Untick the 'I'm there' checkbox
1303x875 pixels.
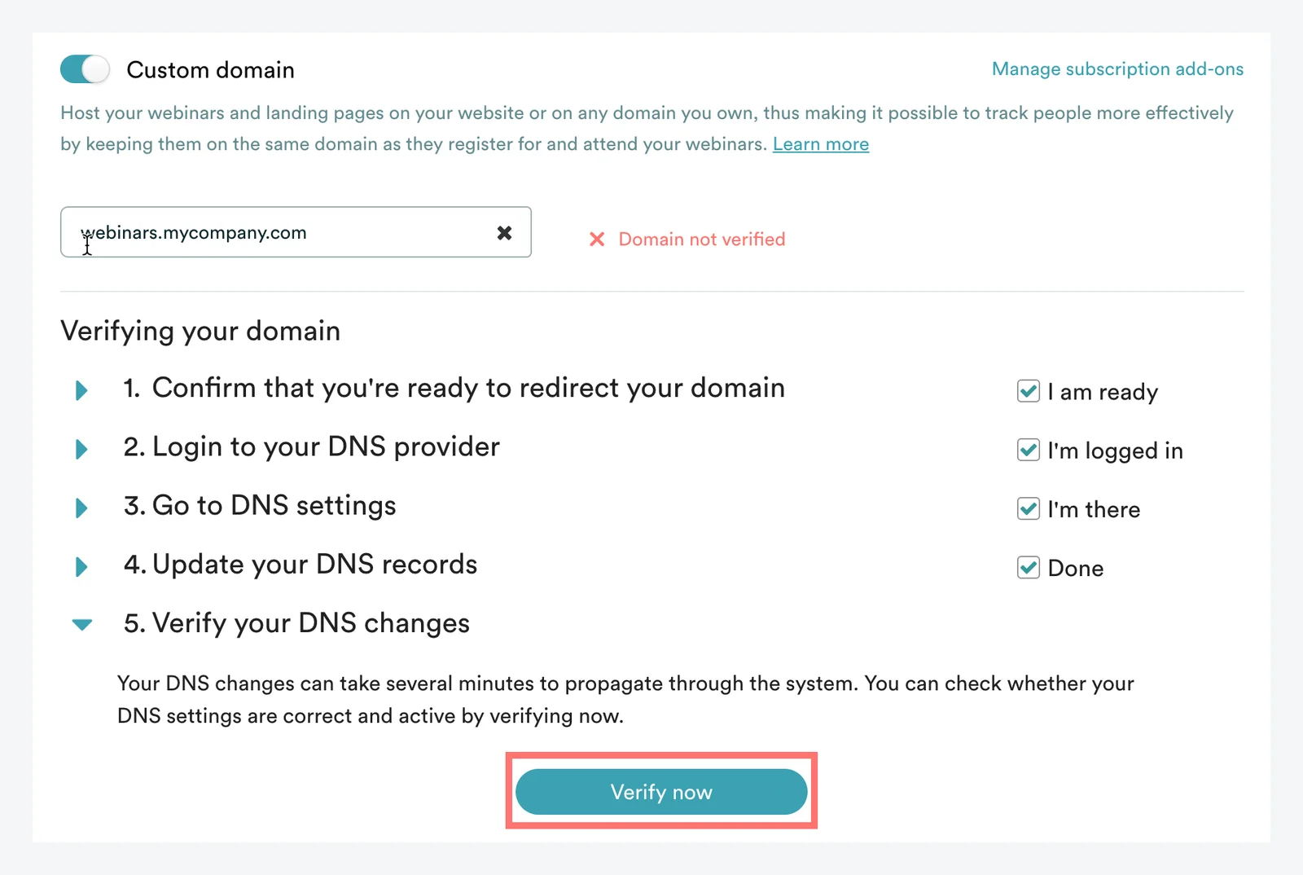(x=1029, y=509)
